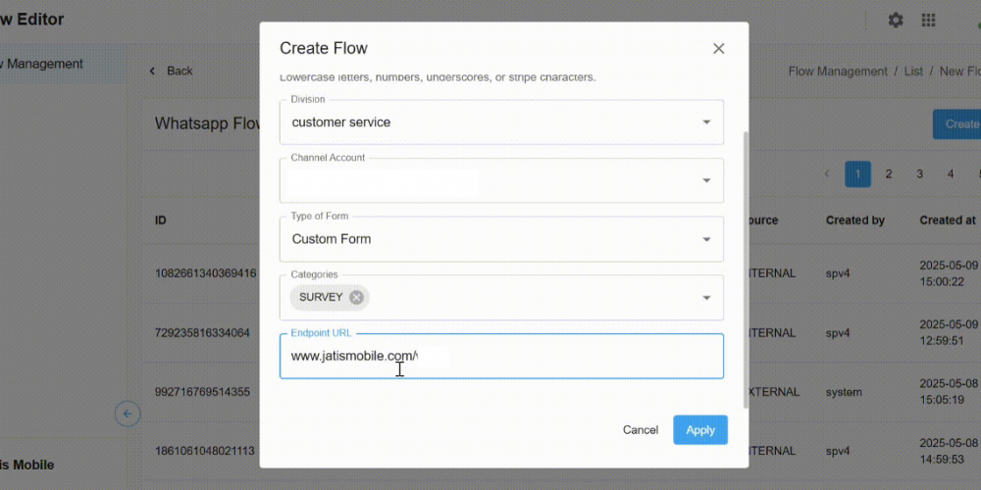981x490 pixels.
Task: Expand the Division dropdown
Action: click(x=705, y=122)
